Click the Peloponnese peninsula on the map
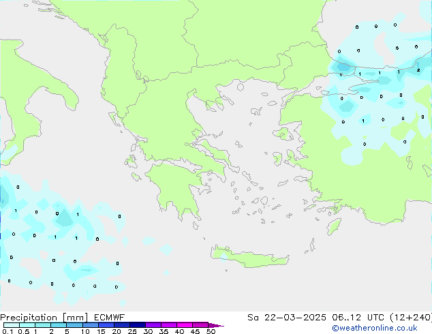 pyautogui.click(x=176, y=187)
